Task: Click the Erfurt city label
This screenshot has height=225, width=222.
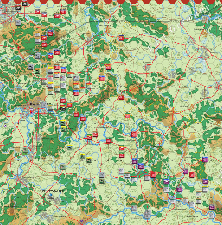Action: (x=147, y=62)
